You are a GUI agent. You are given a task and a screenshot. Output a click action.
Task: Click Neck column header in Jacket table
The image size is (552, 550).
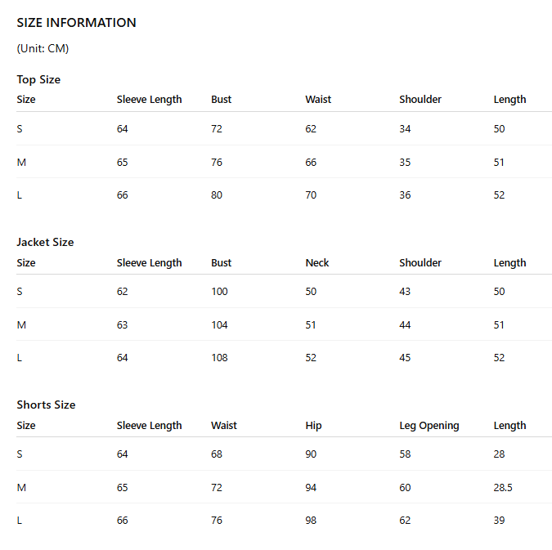coord(317,263)
